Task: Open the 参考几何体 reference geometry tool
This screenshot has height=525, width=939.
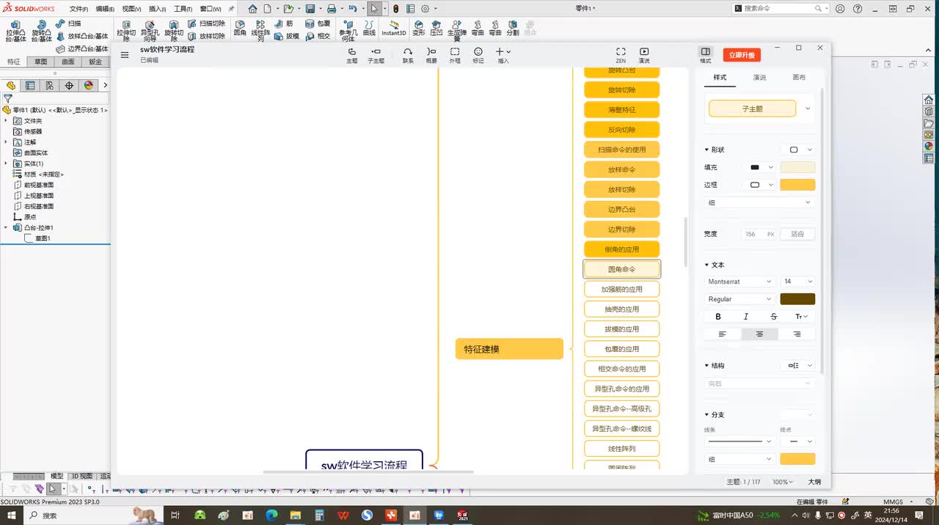Action: click(348, 31)
